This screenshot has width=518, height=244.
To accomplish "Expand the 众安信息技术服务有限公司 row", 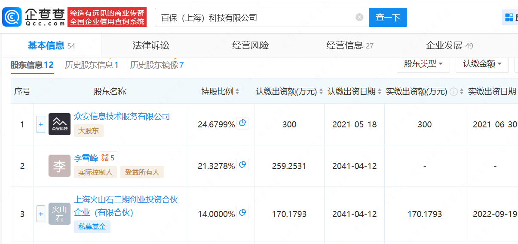I will coord(41,124).
